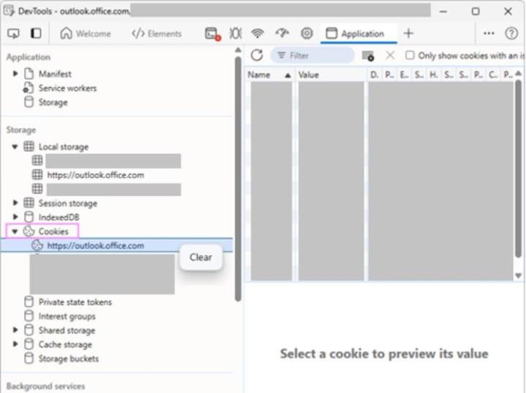Select https://outlook.office.com under Cookies
This screenshot has height=393, width=526.
tap(96, 245)
